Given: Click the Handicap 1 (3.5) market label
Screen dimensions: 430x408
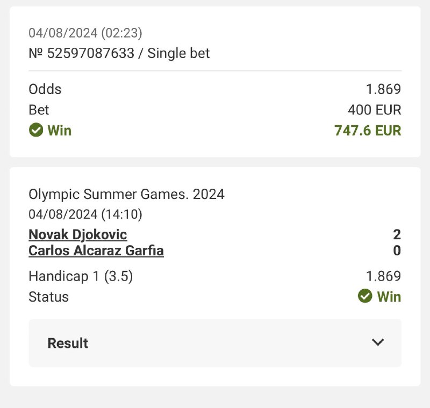Looking at the screenshot, I should (81, 276).
